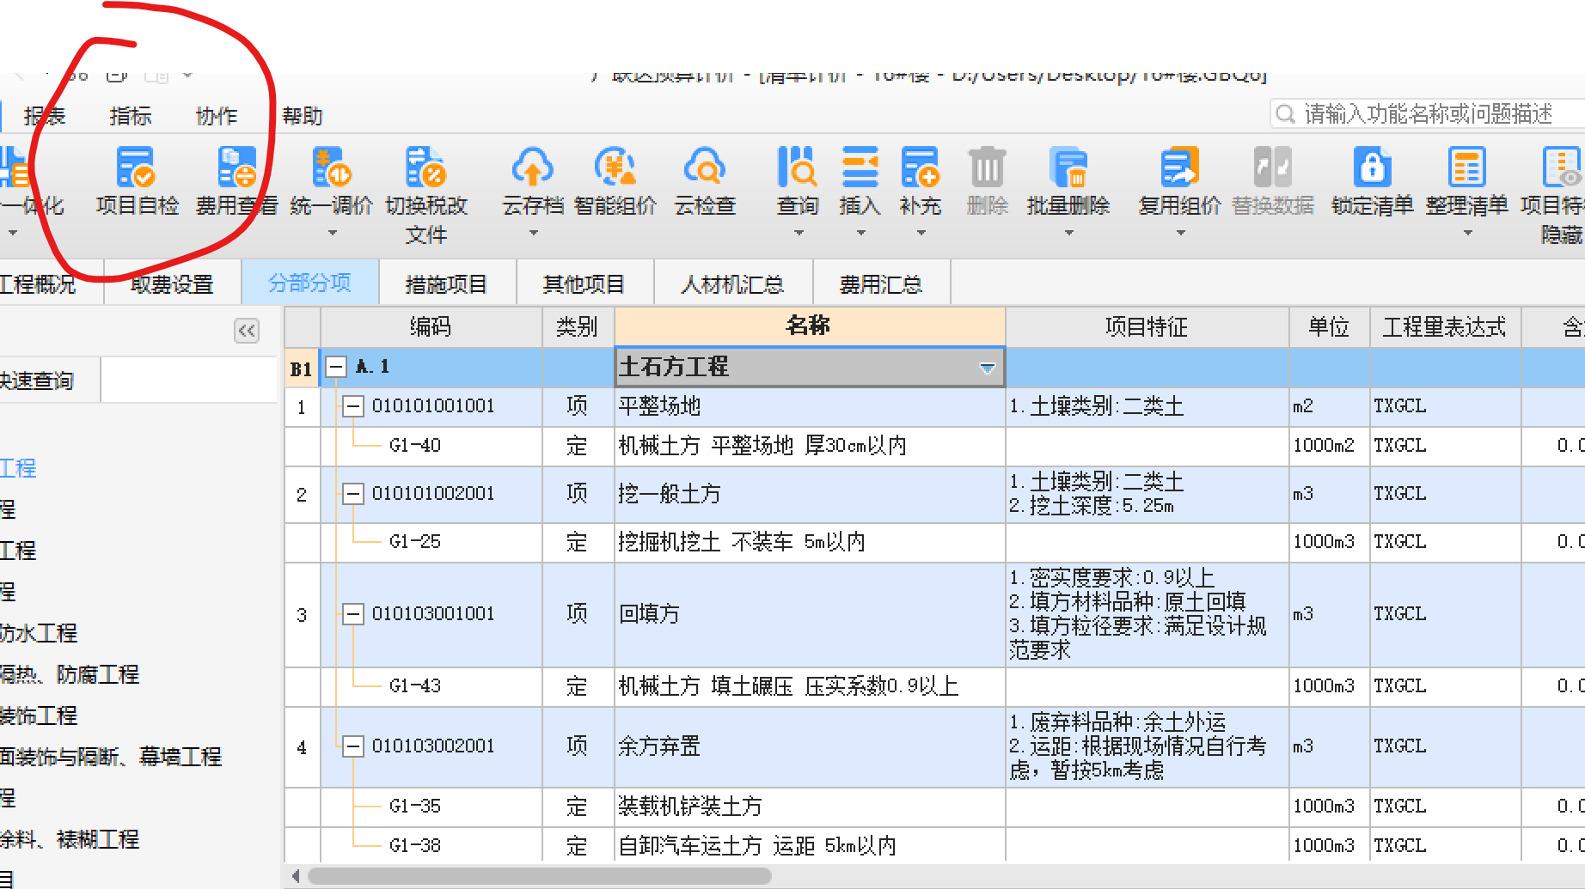Collapse item 010103002001 tree node
Screen dimensions: 1585x889
click(x=352, y=746)
